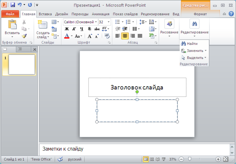Start slideshow from status bar icon
Screen dimensions: 236x164
click(164, 159)
